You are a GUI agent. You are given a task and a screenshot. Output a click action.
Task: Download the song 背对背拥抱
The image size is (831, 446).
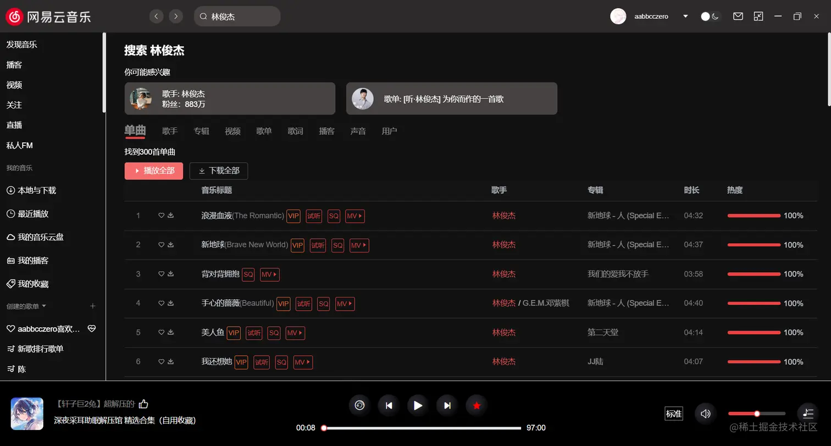coord(170,274)
